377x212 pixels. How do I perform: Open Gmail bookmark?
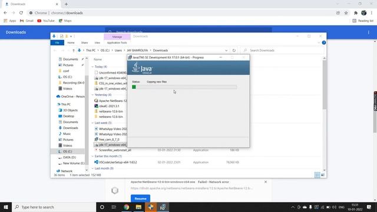coord(27,21)
